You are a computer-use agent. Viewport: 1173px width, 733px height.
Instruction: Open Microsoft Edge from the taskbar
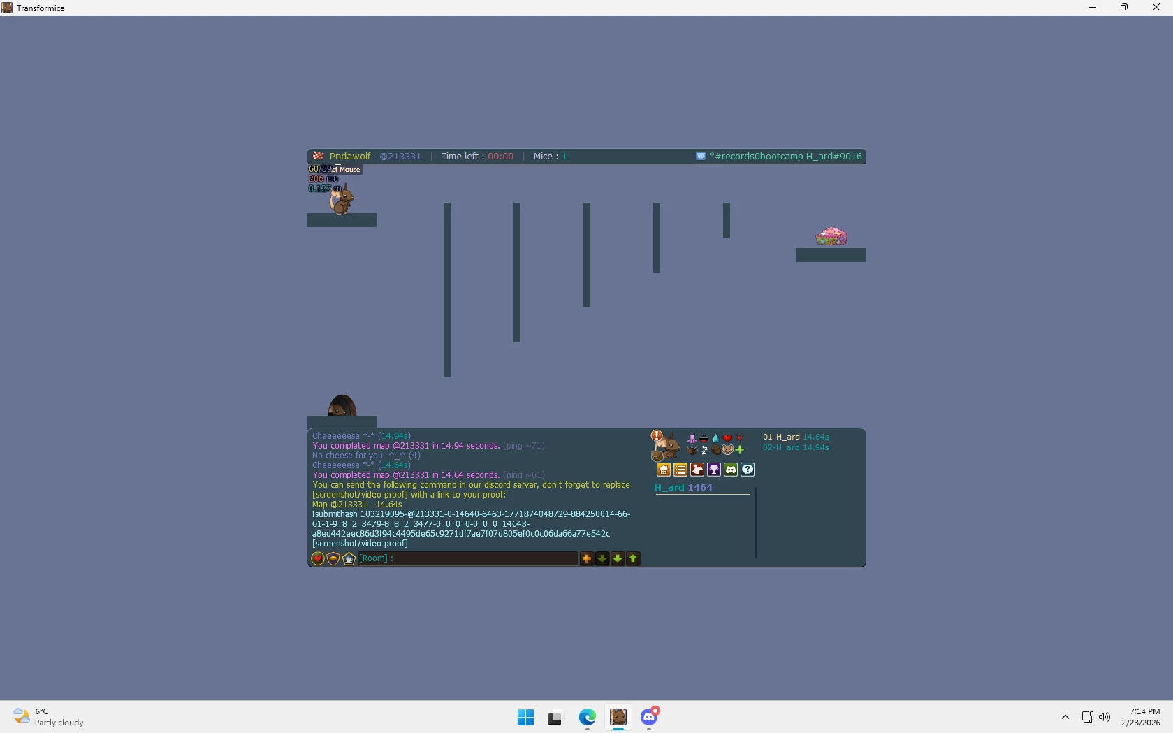[x=587, y=717]
